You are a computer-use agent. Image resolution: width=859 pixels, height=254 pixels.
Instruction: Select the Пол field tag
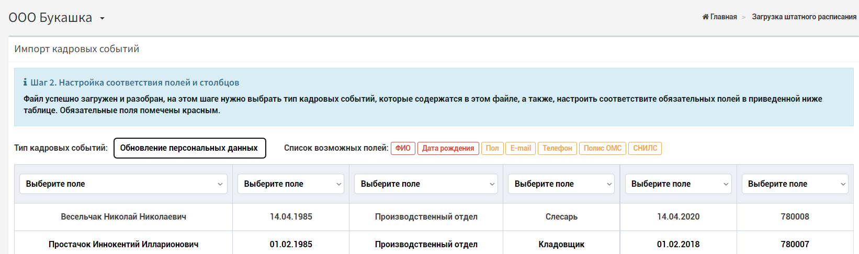492,148
